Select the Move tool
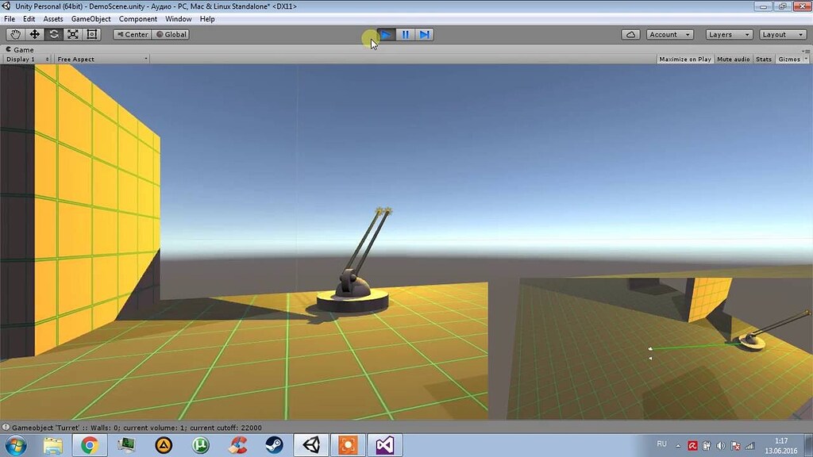This screenshot has height=457, width=813. 33,34
